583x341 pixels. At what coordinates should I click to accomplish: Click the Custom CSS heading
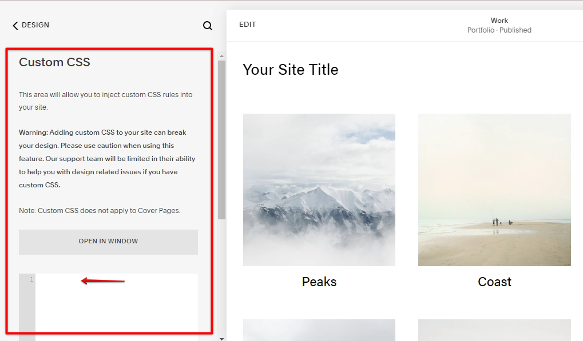pyautogui.click(x=55, y=62)
